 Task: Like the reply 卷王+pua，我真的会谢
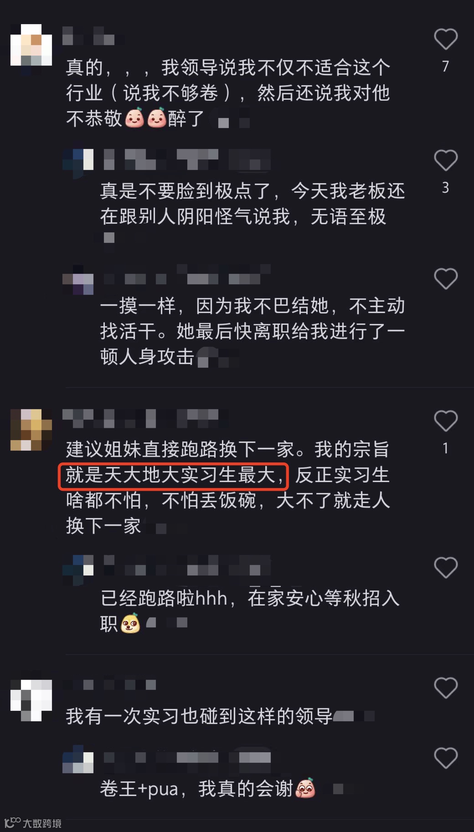coord(445,758)
